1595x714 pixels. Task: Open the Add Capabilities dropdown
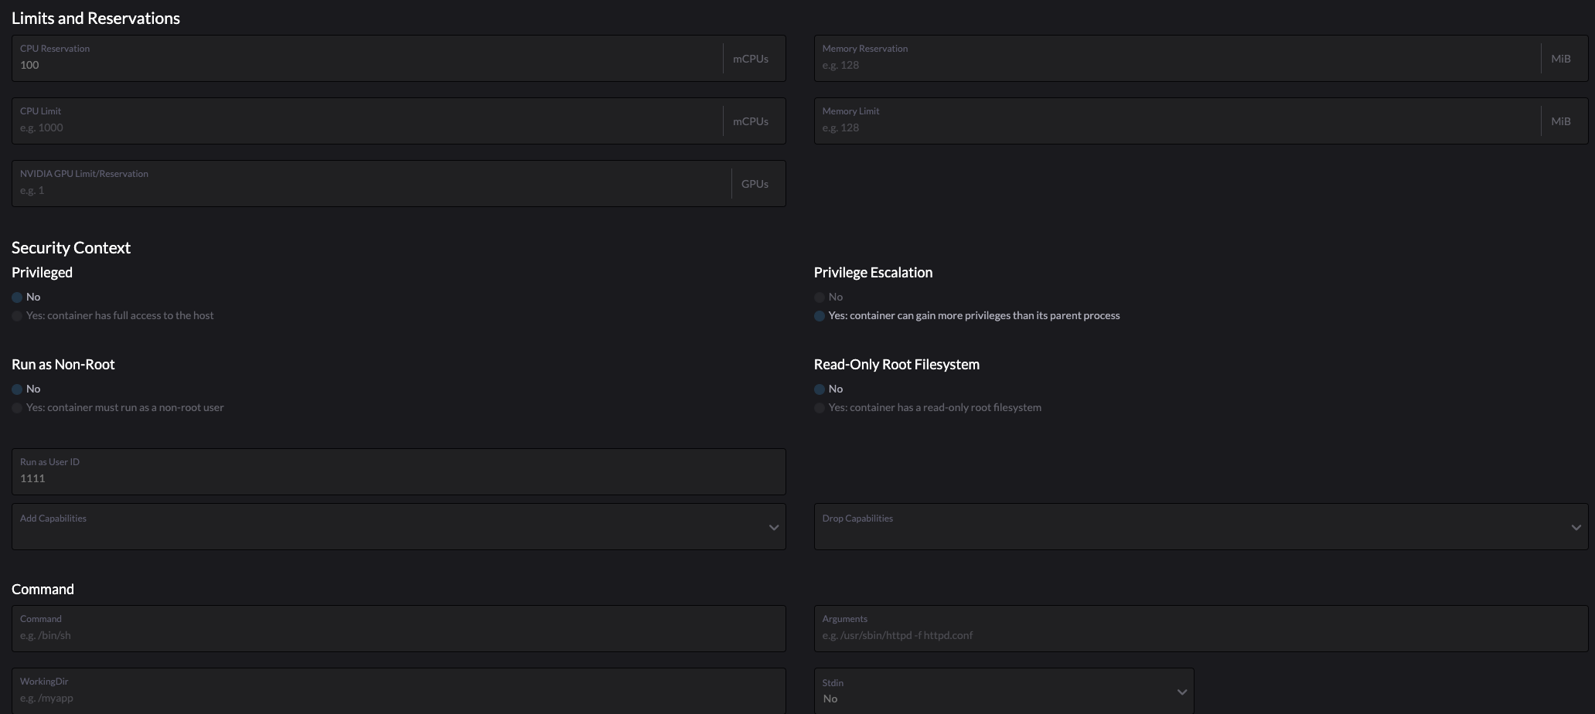click(773, 527)
